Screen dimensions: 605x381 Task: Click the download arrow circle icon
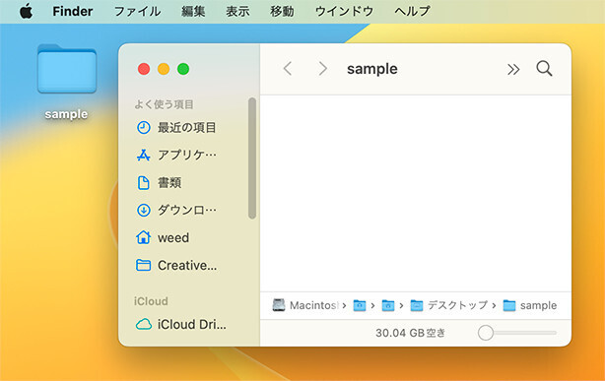(144, 210)
